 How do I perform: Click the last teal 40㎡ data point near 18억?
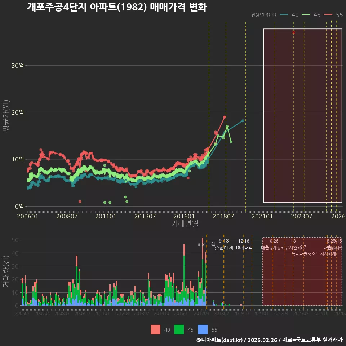pos(243,121)
